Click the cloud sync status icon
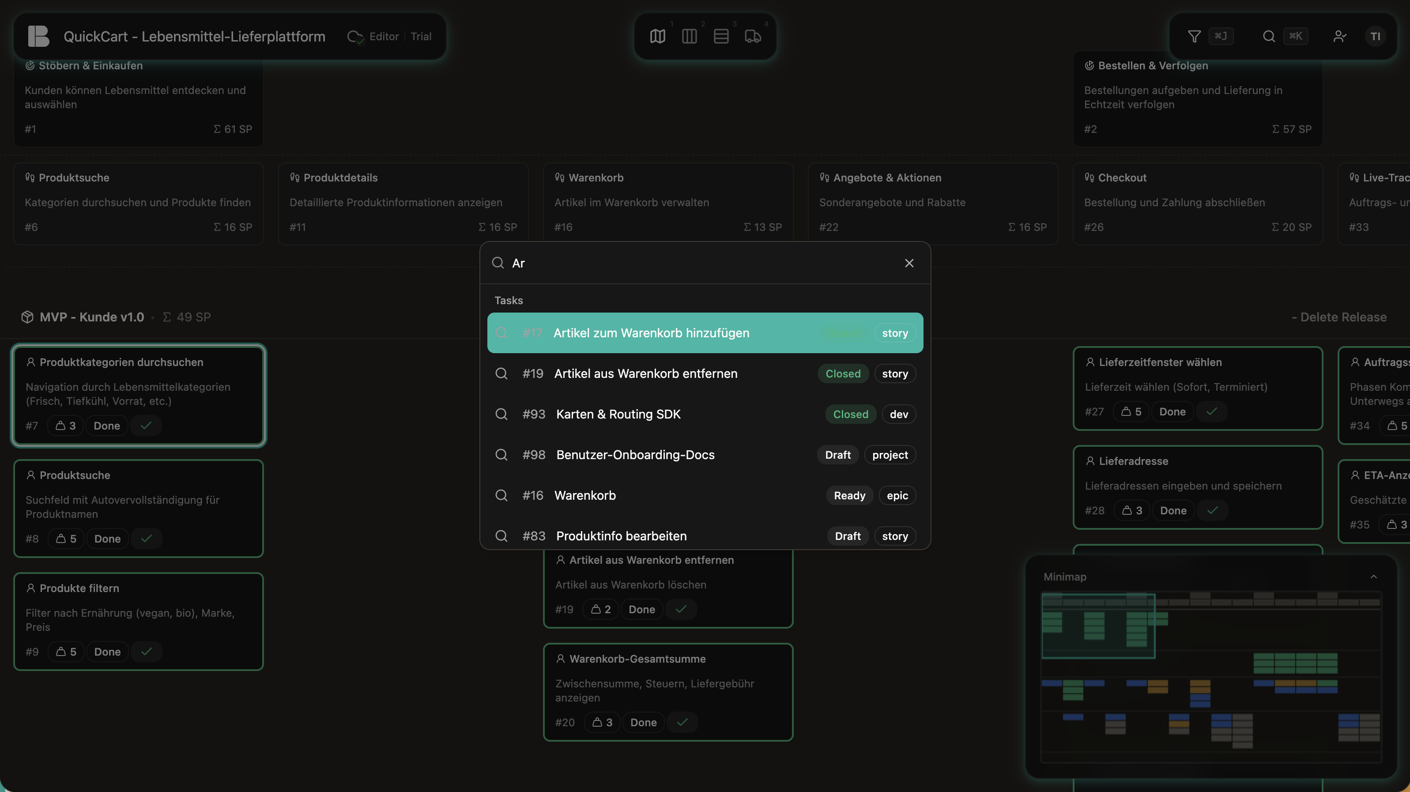Image resolution: width=1410 pixels, height=792 pixels. click(354, 37)
